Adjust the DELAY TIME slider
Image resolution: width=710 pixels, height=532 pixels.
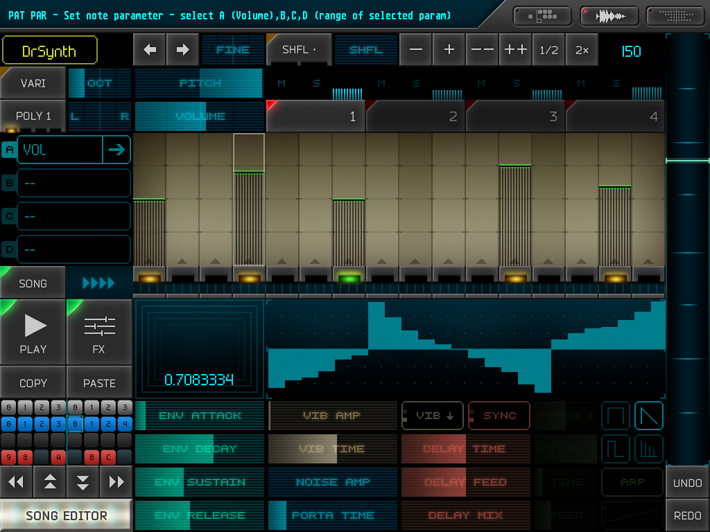tap(465, 449)
